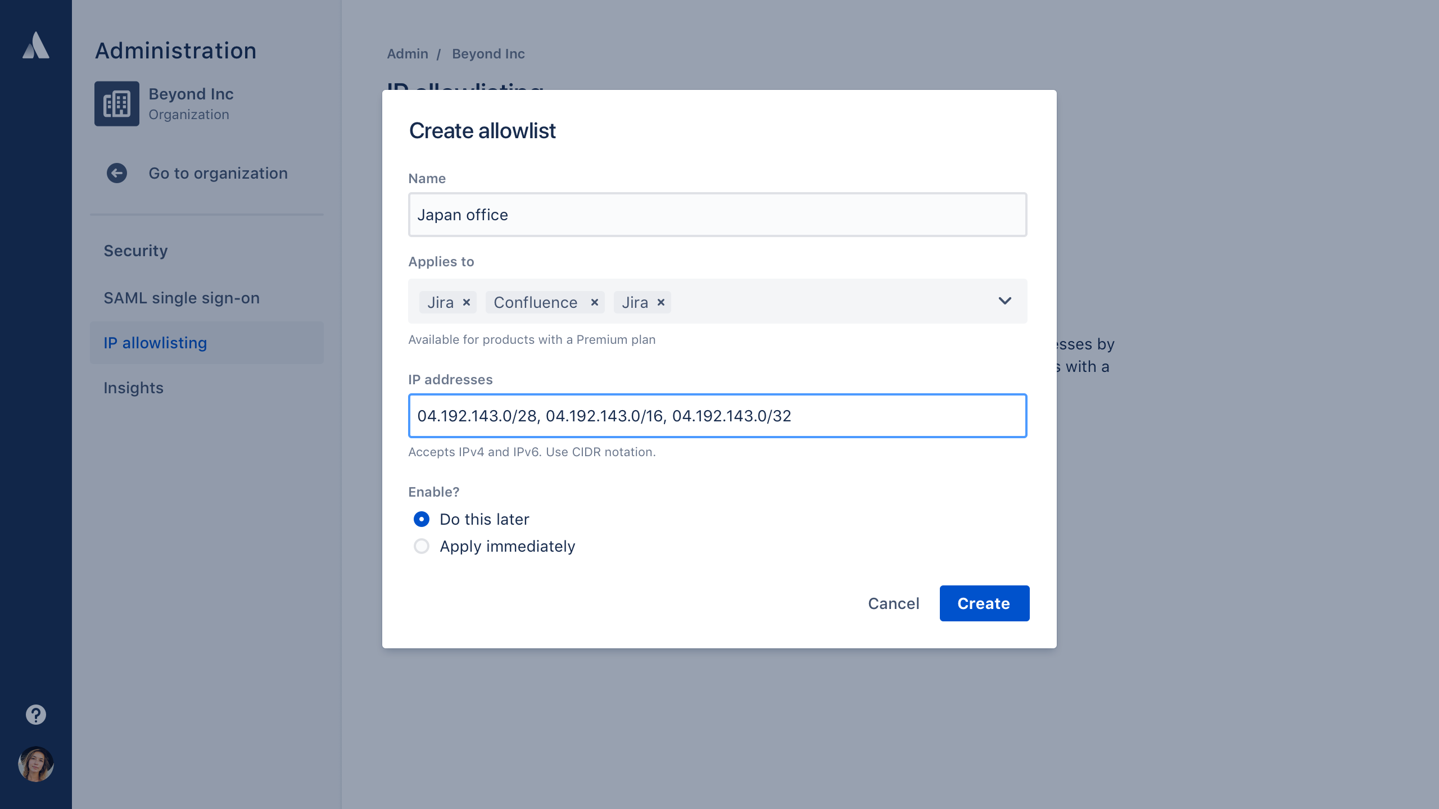Viewport: 1439px width, 809px height.
Task: Click the IP addresses input field
Action: pyautogui.click(x=717, y=416)
